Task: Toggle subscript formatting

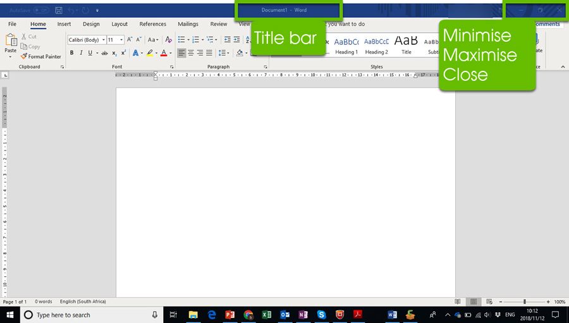Action: click(114, 53)
